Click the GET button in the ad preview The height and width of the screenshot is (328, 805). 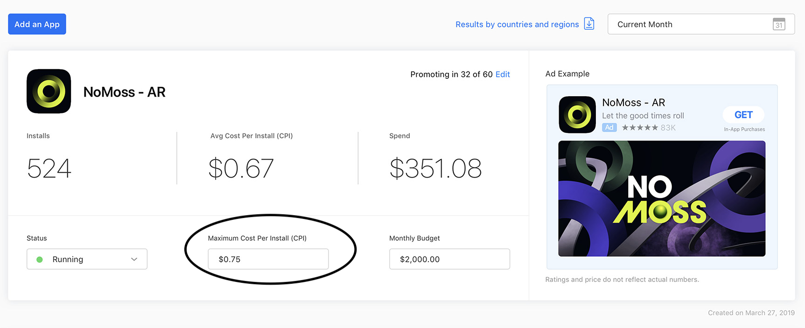coord(743,114)
